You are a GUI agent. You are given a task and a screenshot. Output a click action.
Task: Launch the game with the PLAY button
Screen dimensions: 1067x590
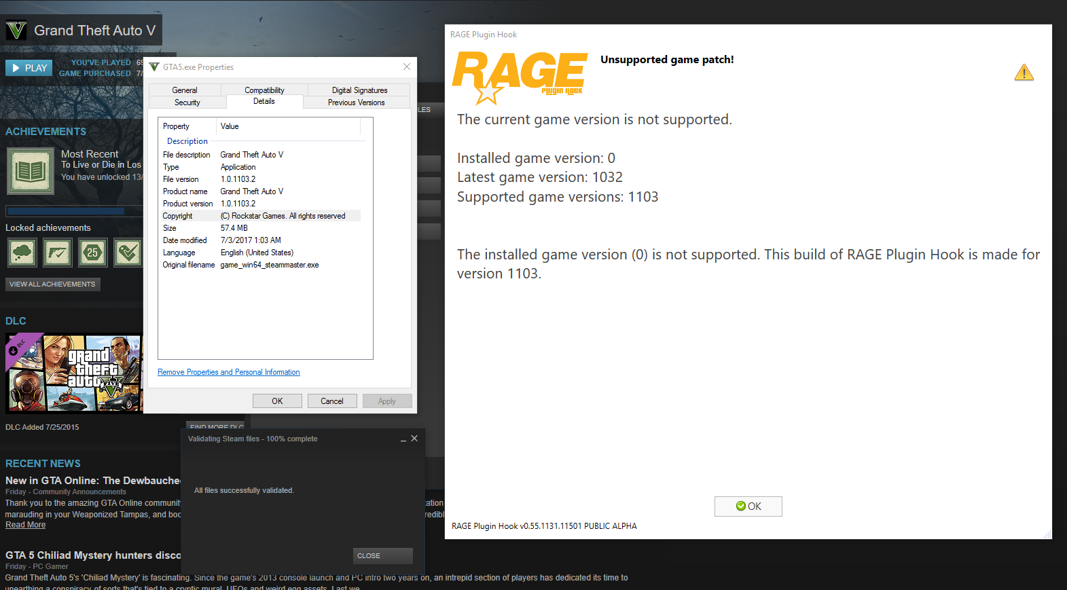coord(29,68)
